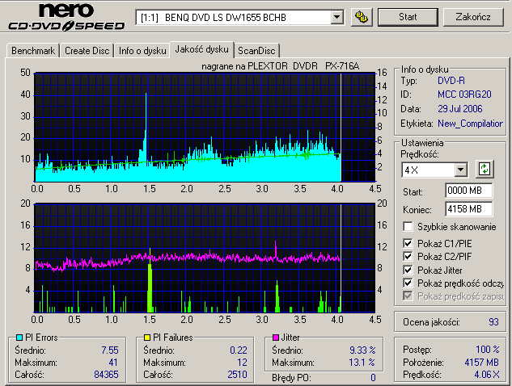This screenshot has height=386, width=512.
Task: Toggle the Pokaż prędkość odczytu checkbox
Action: [x=408, y=283]
